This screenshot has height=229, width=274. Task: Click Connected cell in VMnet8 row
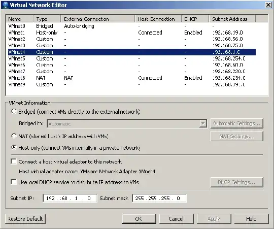click(150, 78)
